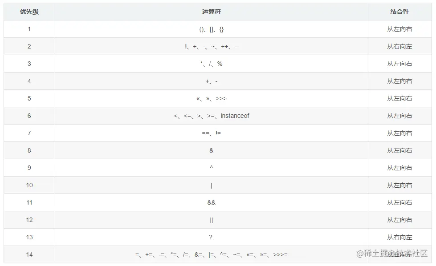The image size is (436, 266).
Task: Click 从右向左 in the priority 13 row
Action: pos(399,237)
